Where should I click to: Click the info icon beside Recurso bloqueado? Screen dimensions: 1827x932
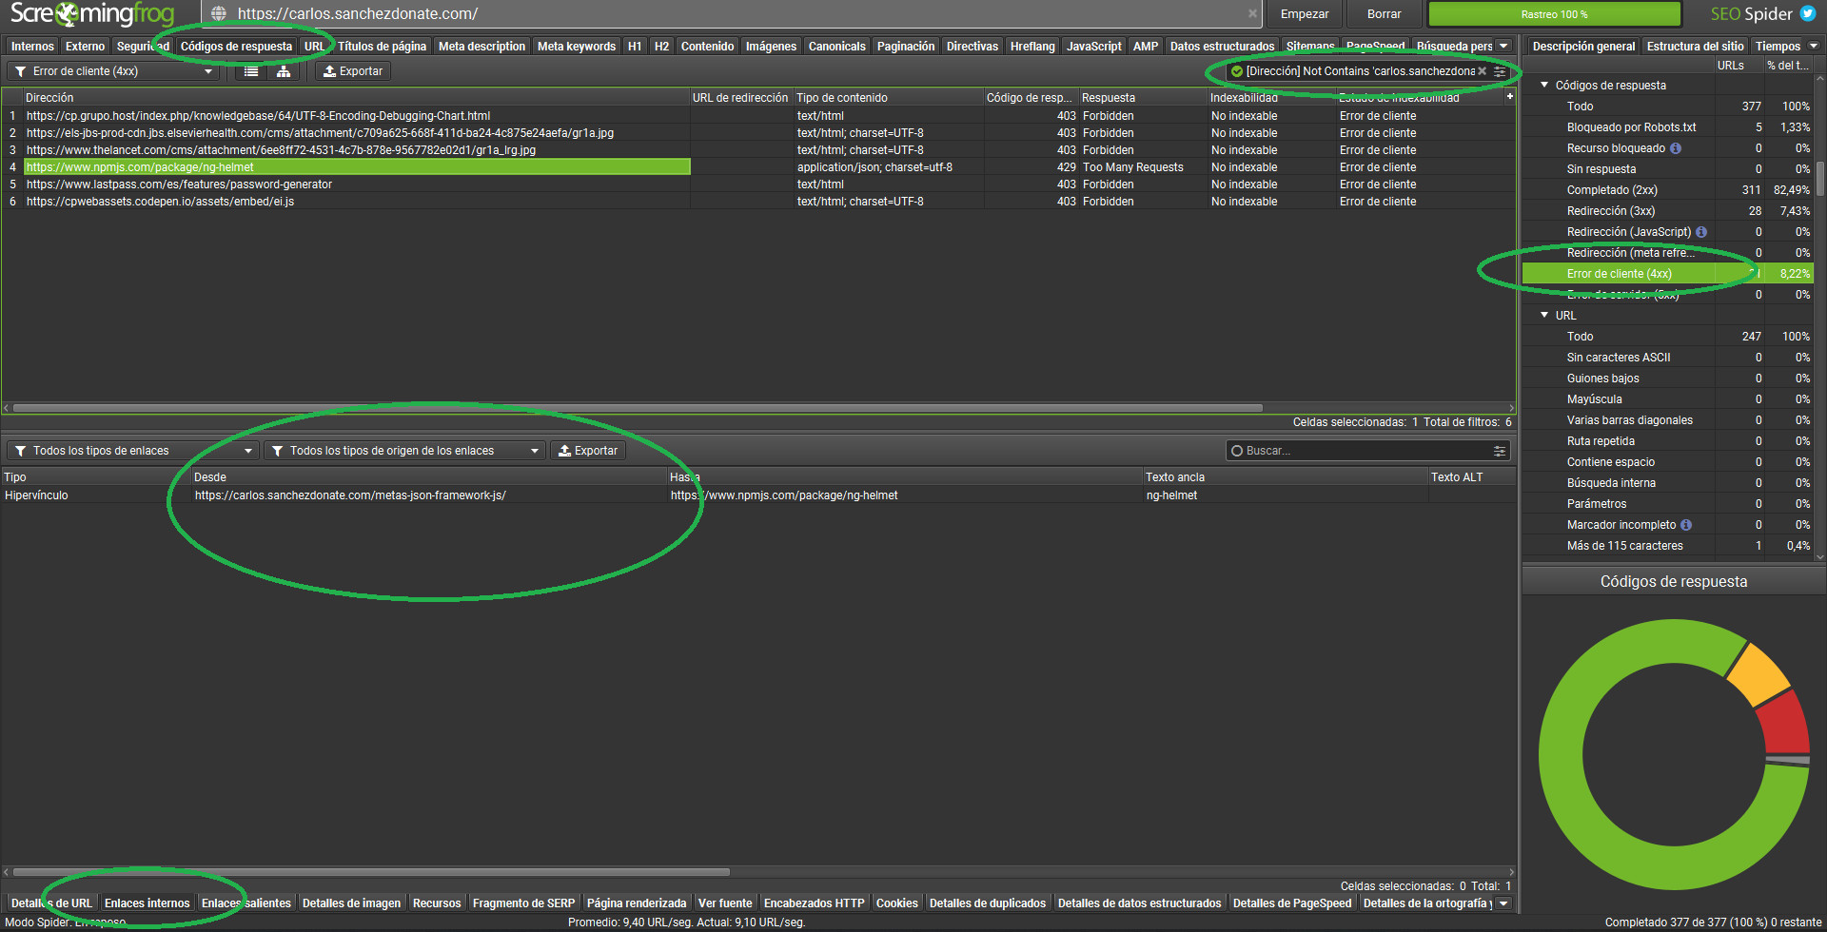(x=1676, y=147)
